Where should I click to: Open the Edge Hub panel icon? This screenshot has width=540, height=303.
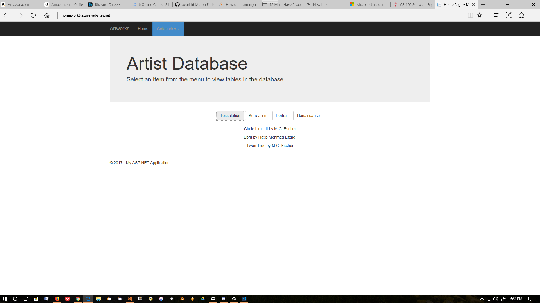tap(496, 15)
